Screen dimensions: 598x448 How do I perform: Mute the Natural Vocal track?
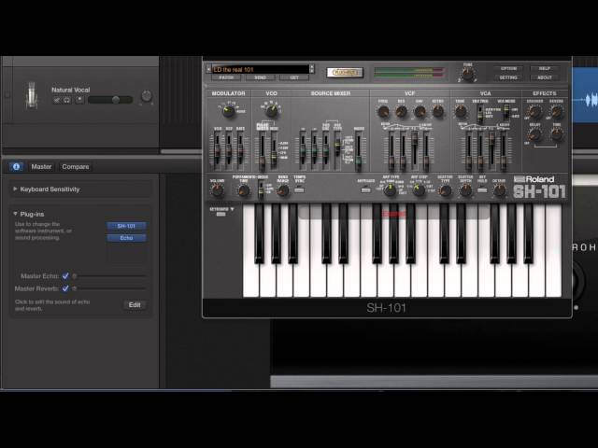click(x=57, y=100)
